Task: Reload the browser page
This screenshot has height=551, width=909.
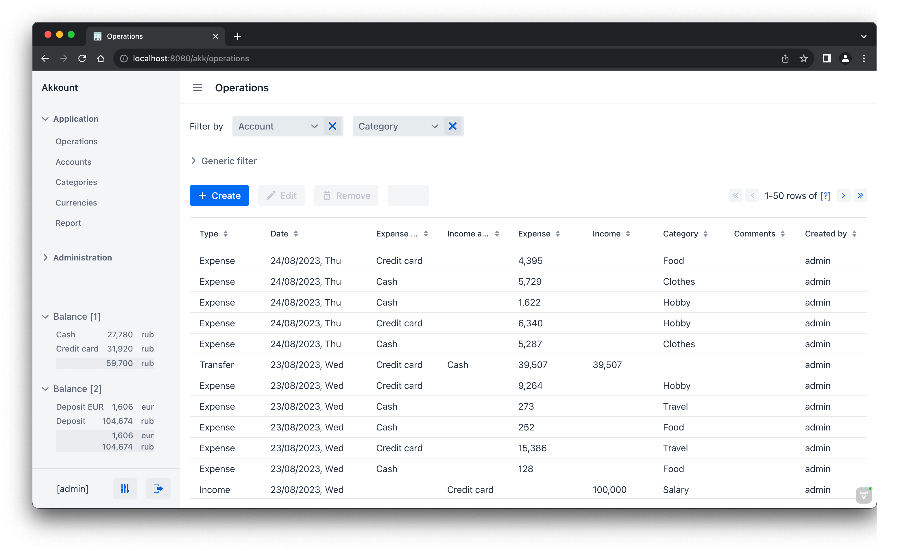Action: (82, 58)
